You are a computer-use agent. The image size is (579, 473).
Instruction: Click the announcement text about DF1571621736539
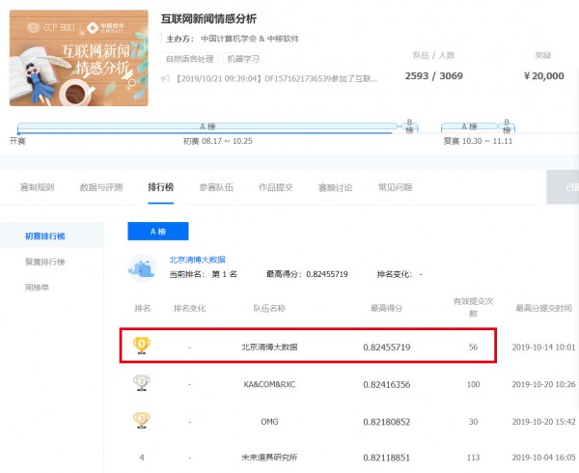[x=276, y=78]
